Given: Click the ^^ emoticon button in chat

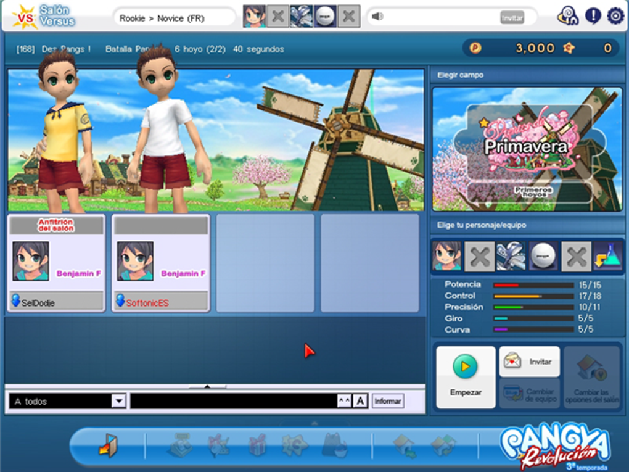Looking at the screenshot, I should [344, 400].
